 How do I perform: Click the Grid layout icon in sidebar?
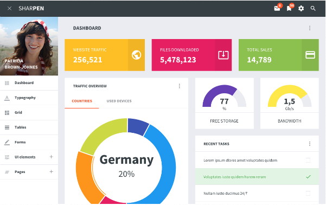pos(7,113)
